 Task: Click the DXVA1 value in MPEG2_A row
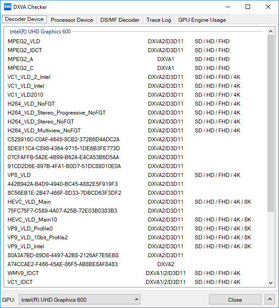pos(166,59)
